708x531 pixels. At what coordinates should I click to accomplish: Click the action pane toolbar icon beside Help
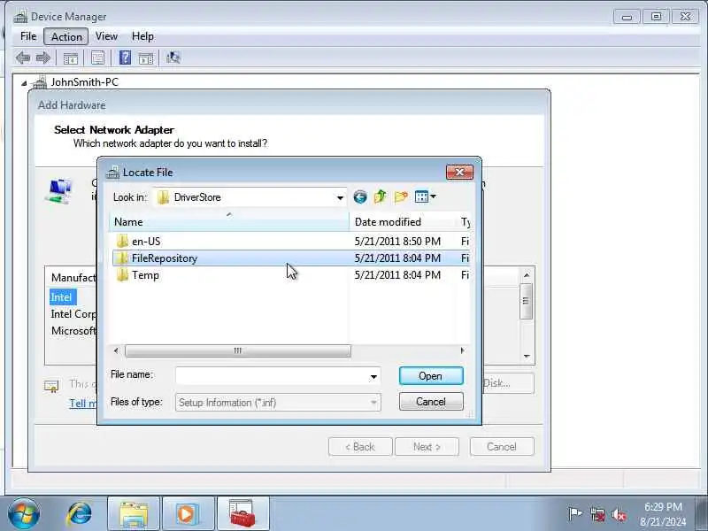click(x=146, y=58)
